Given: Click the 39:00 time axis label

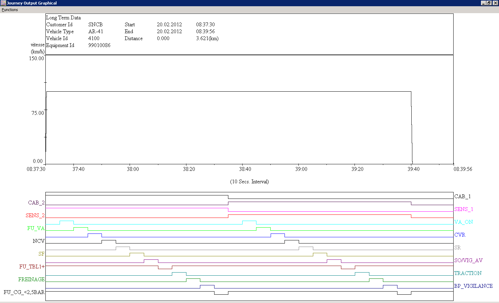Looking at the screenshot, I should pyautogui.click(x=301, y=169).
